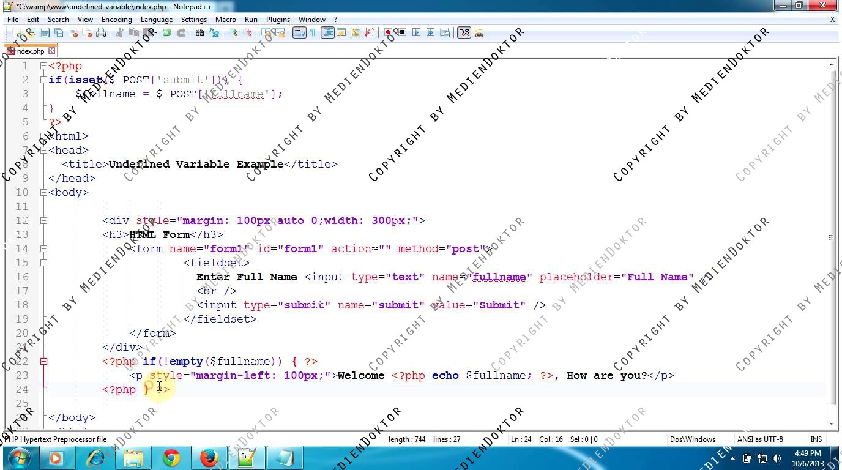Viewport: 842px width, 470px height.
Task: Click the X at menu bar's right end
Action: pyautogui.click(x=832, y=20)
